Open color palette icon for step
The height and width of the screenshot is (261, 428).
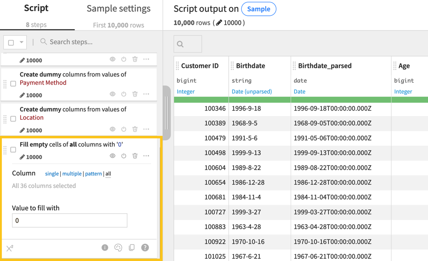click(118, 248)
